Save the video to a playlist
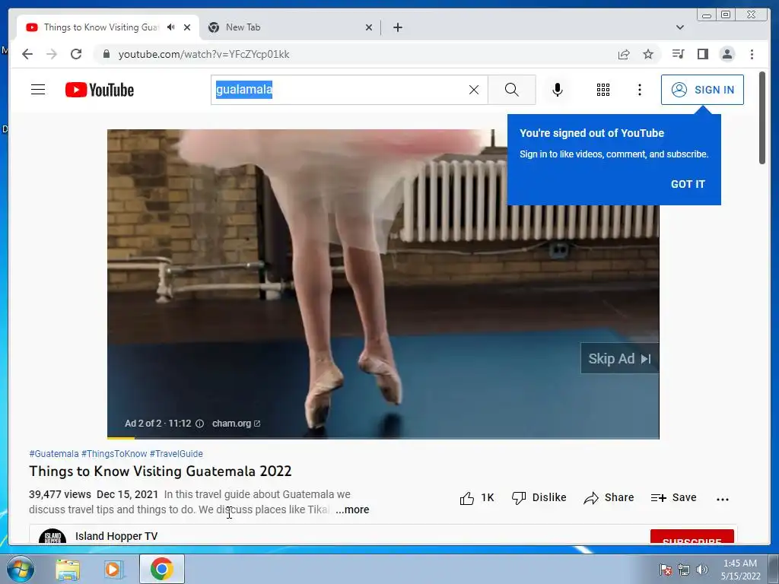This screenshot has width=779, height=584. (674, 498)
